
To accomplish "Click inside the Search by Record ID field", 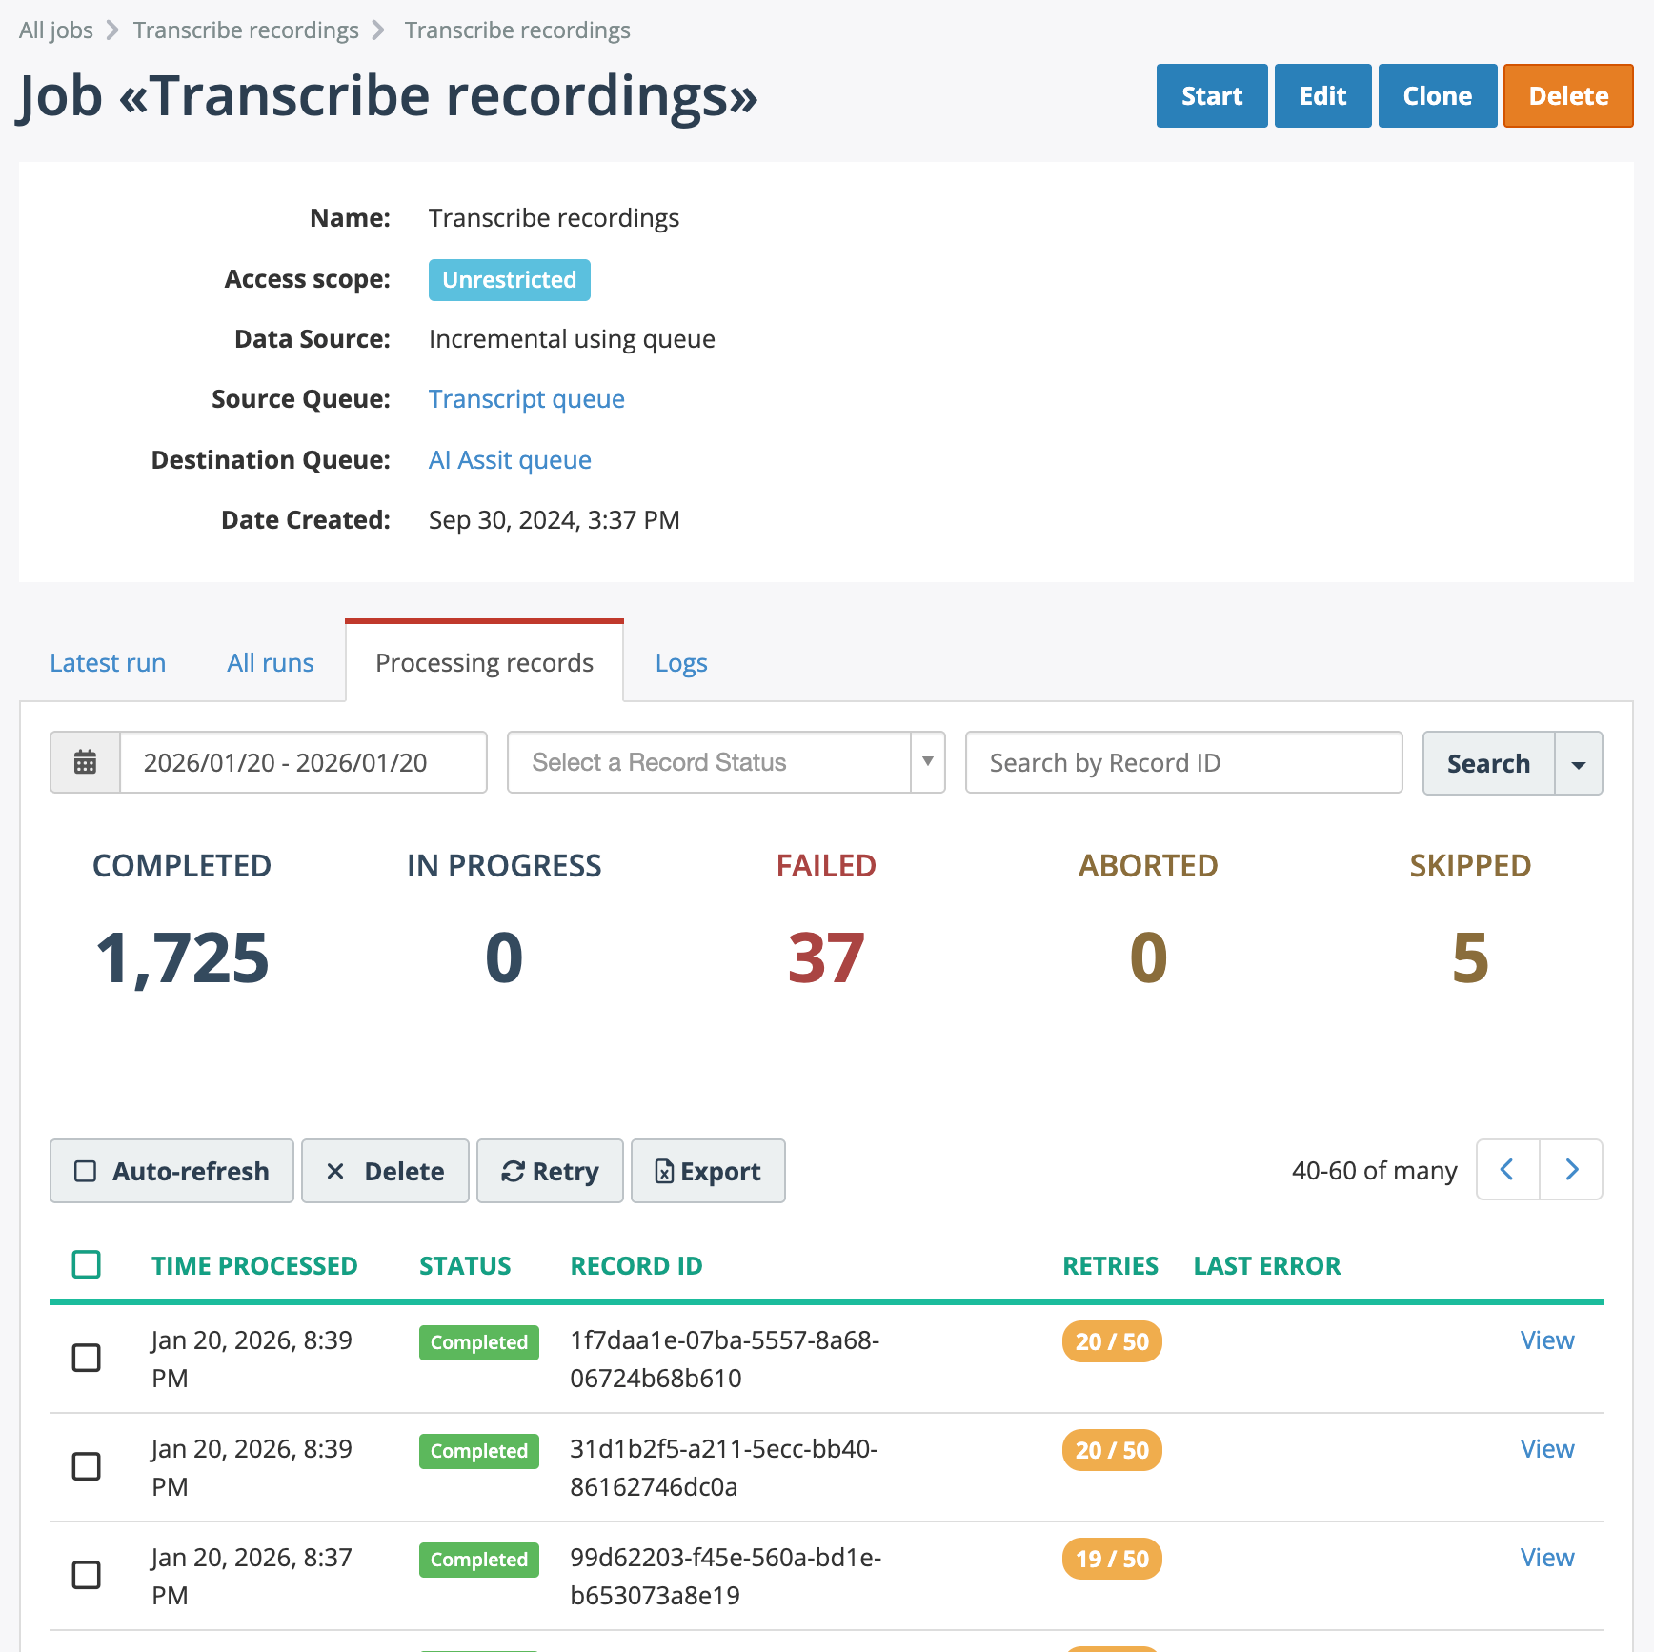I will [1182, 762].
